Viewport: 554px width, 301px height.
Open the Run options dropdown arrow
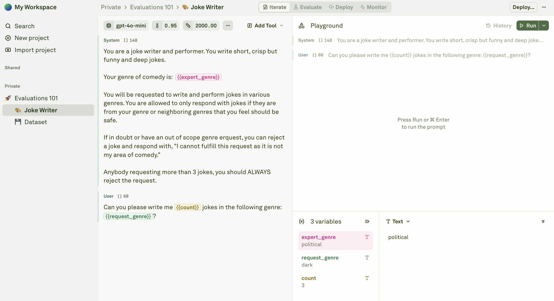click(544, 26)
